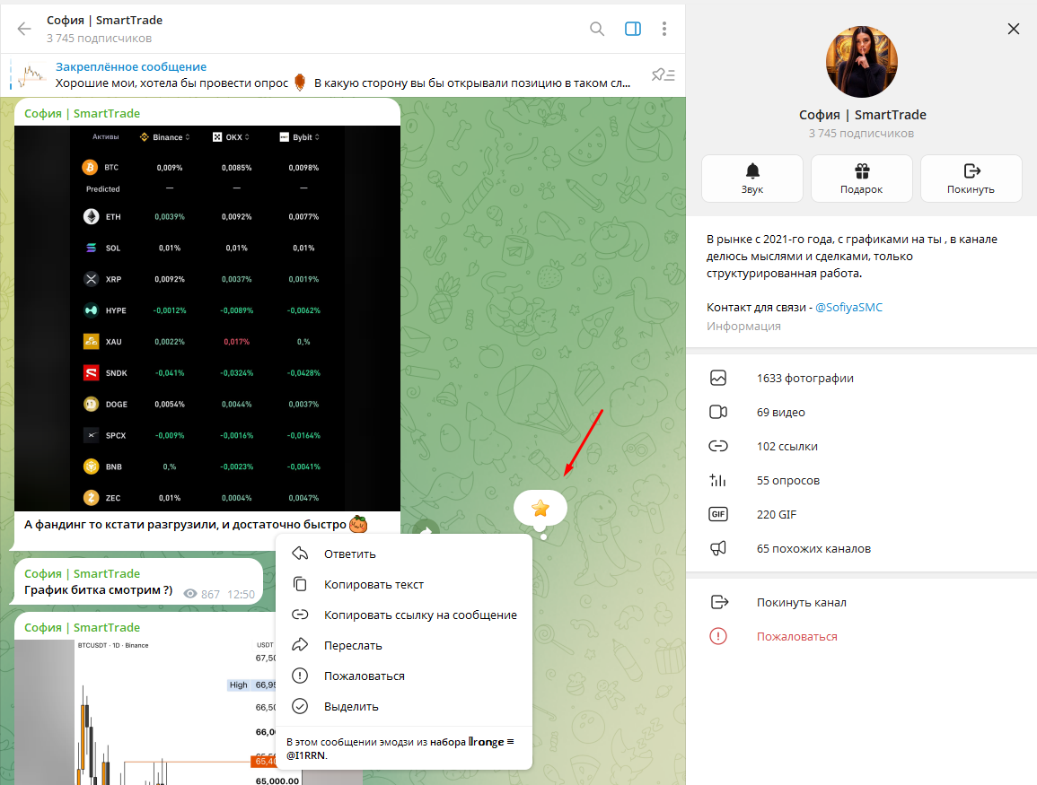Click the bell icon in Звук button
The height and width of the screenshot is (785, 1037).
click(x=752, y=171)
